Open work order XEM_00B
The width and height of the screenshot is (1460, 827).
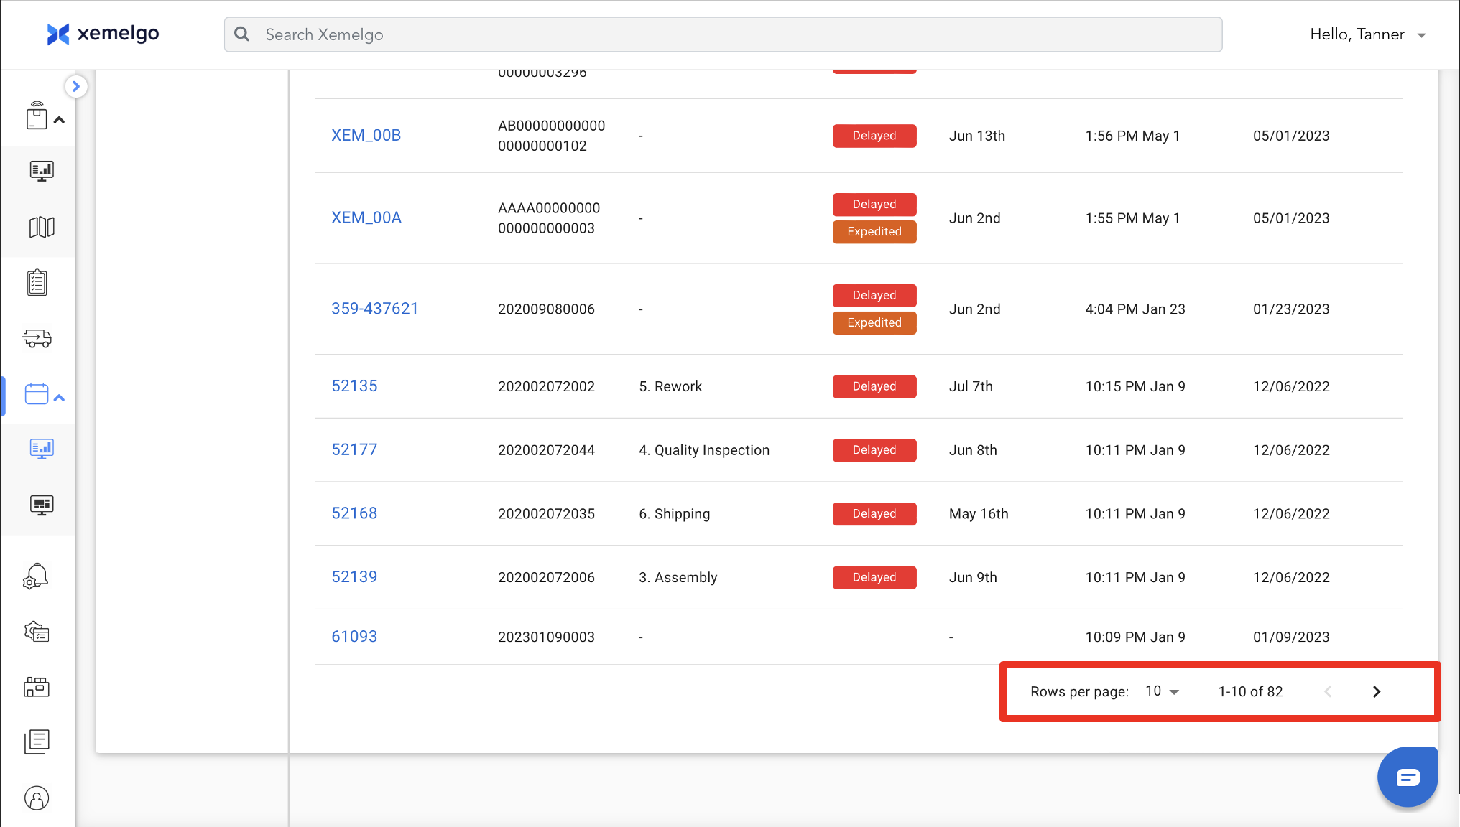pos(366,135)
